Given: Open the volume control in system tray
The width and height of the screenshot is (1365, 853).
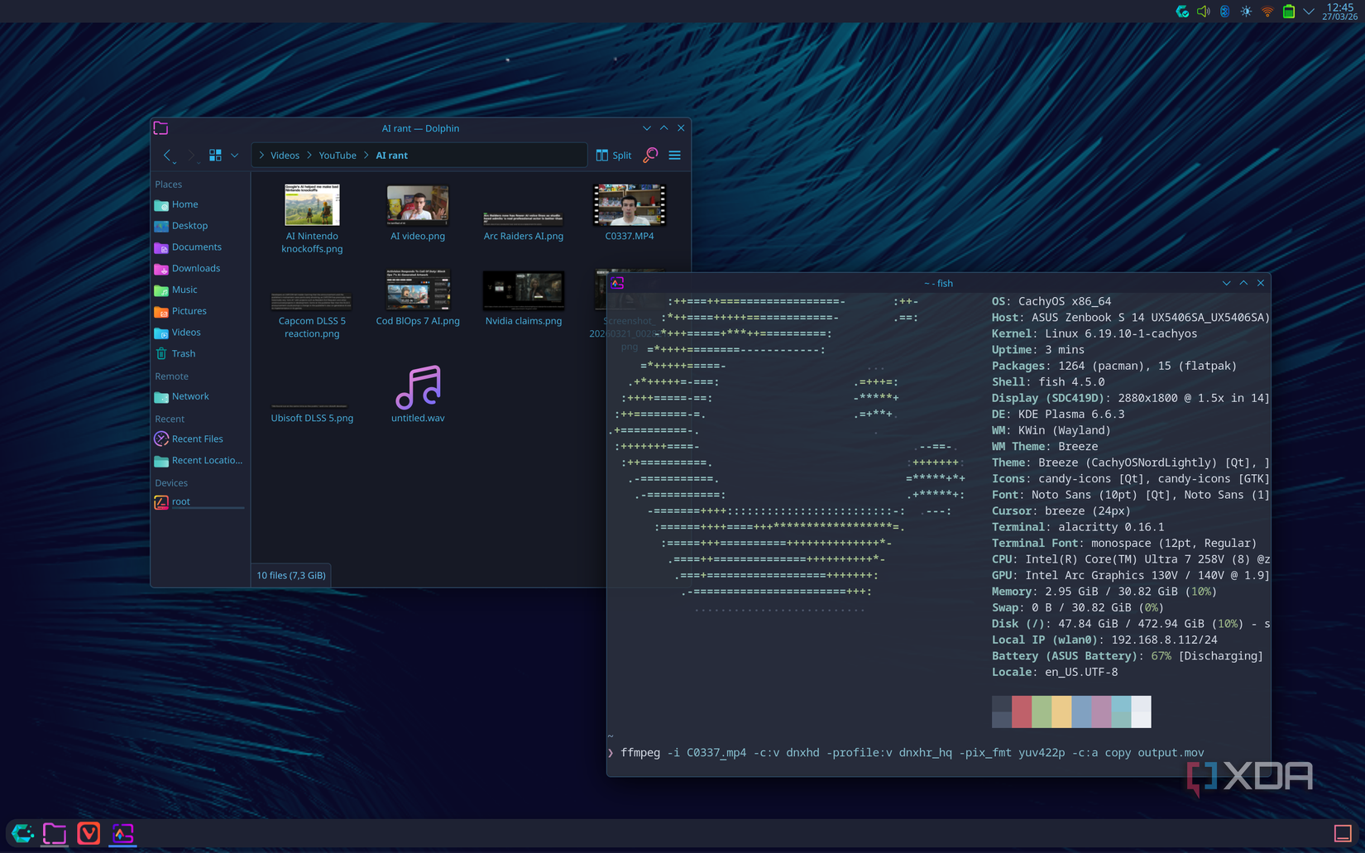Looking at the screenshot, I should (x=1204, y=12).
